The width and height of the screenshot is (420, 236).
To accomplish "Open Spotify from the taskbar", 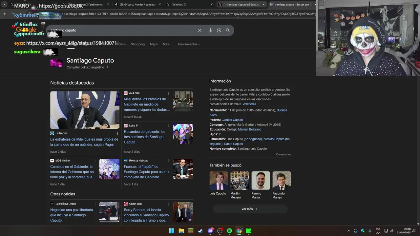I will point(229,231).
